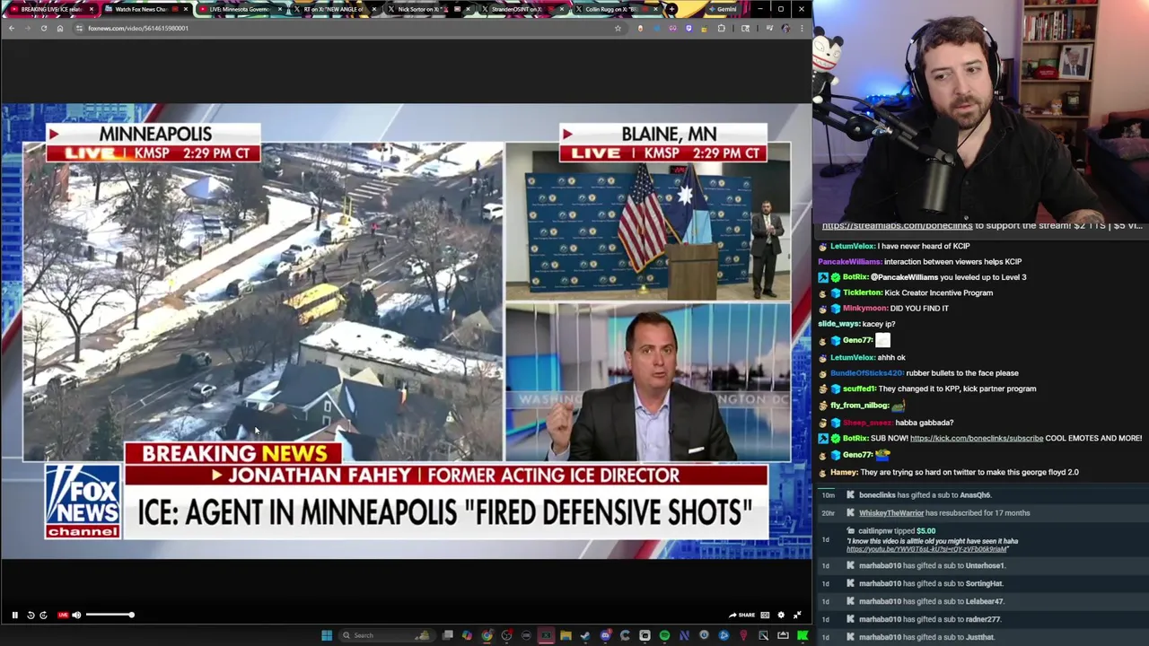Switch to RT on X NEW ANGLE tab
The width and height of the screenshot is (1149, 646).
pyautogui.click(x=334, y=9)
